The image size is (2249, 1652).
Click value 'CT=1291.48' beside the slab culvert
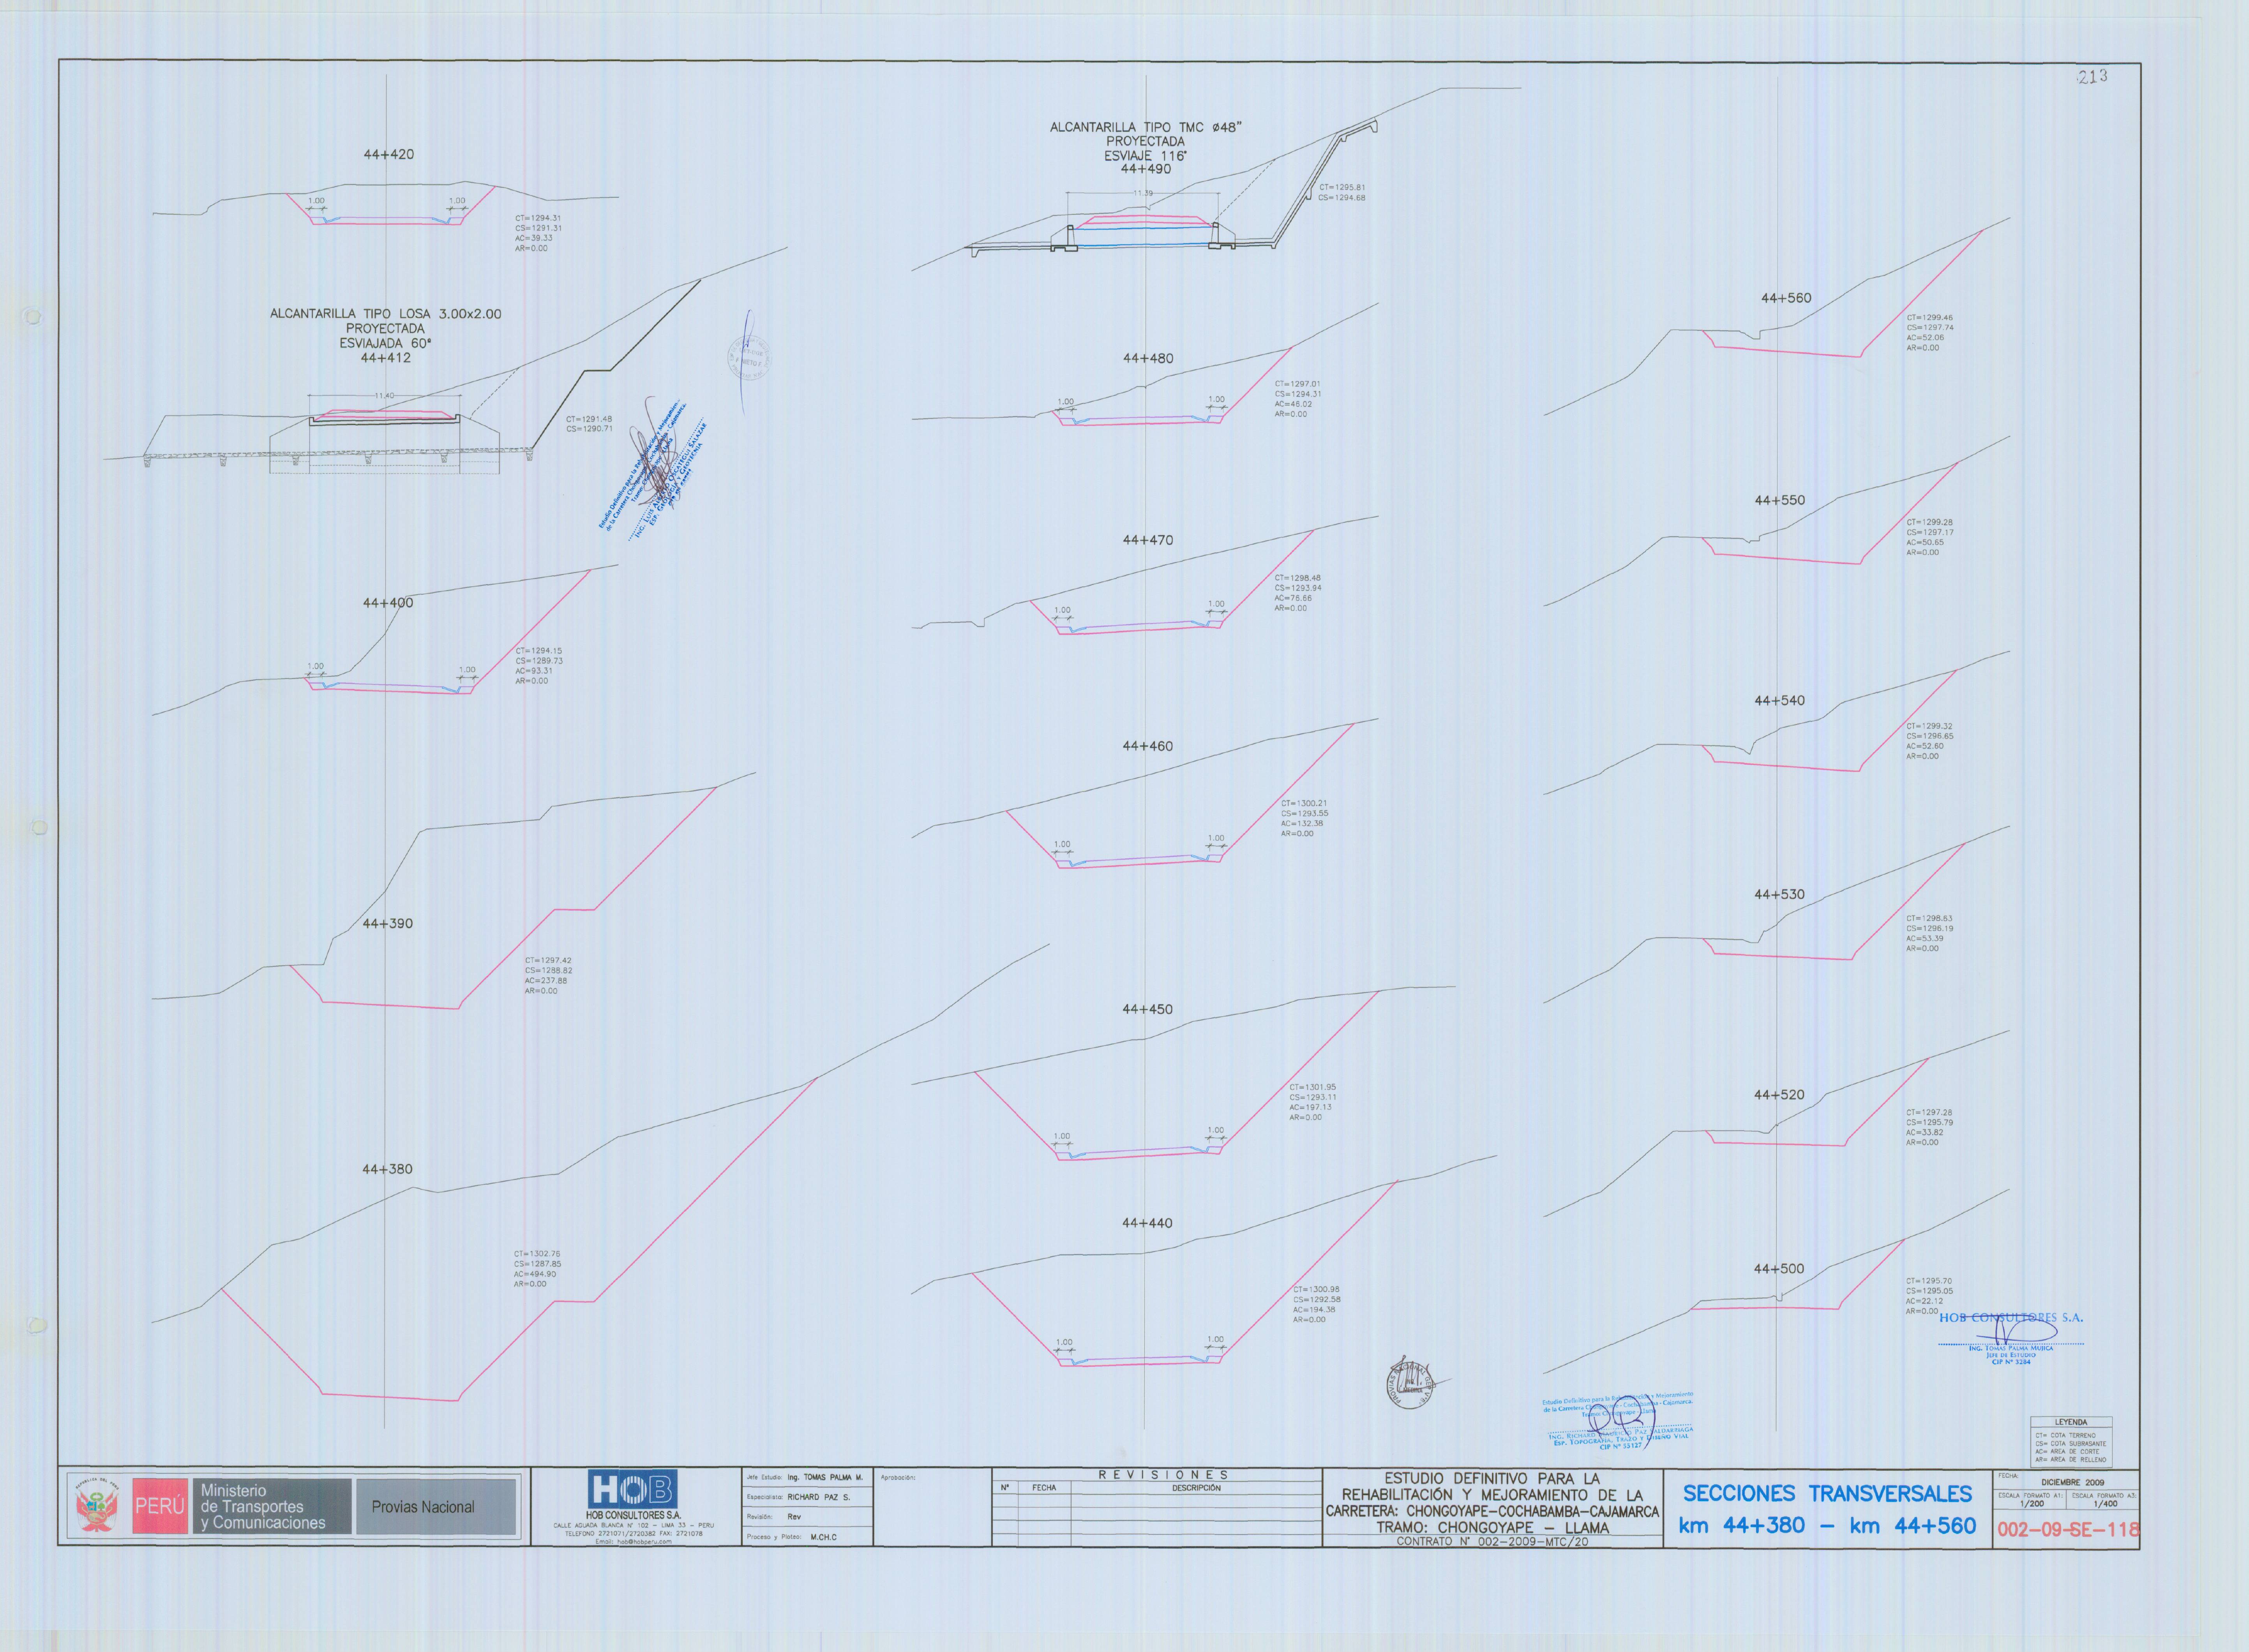pos(589,419)
